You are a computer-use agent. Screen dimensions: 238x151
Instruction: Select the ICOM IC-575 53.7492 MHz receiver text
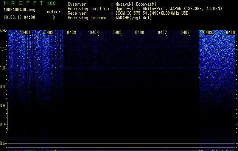click(x=152, y=13)
